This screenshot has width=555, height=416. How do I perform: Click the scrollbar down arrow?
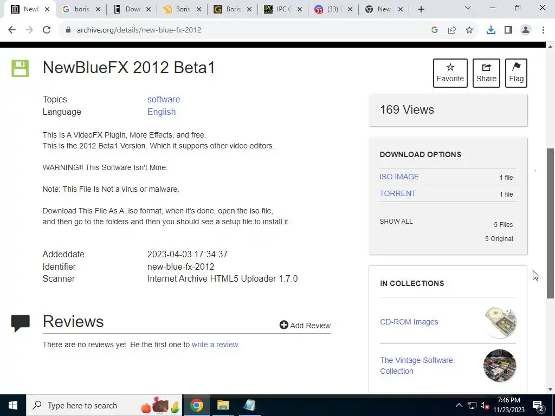pos(551,389)
